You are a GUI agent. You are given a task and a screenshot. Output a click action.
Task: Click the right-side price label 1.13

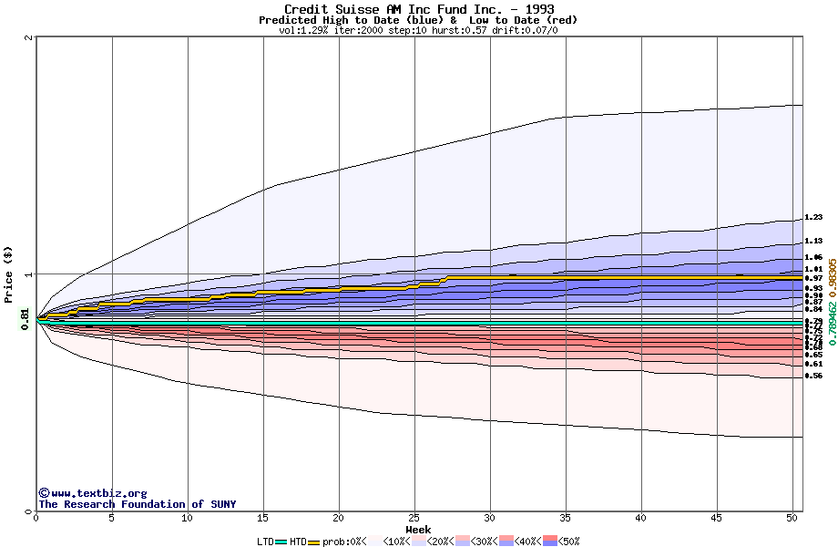click(x=813, y=241)
